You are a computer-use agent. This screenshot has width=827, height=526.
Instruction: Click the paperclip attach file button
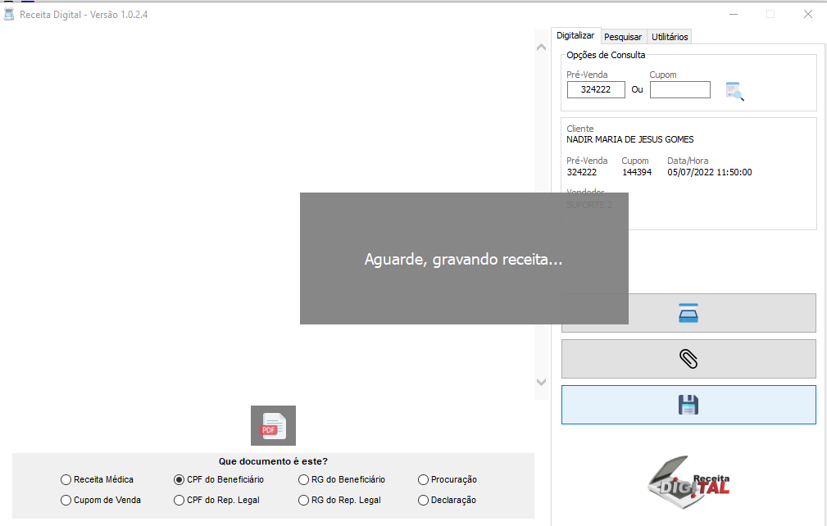pyautogui.click(x=688, y=359)
